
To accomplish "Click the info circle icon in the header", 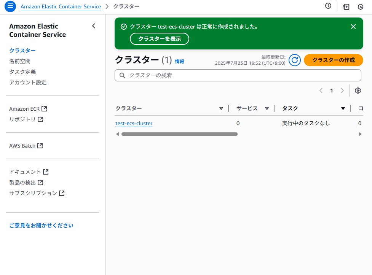I will pos(328,6).
